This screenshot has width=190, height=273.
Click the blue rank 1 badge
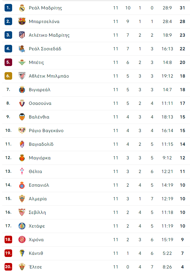tap(8, 8)
